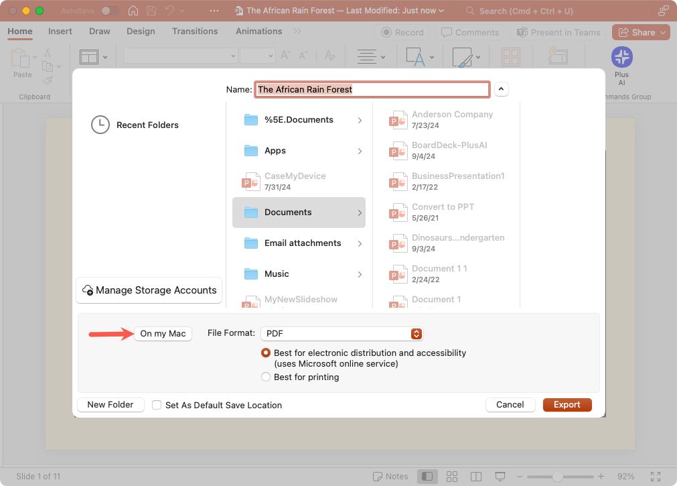Screen dimensions: 677x486
Task: Click the Designer lightning icon
Action: coord(558,56)
